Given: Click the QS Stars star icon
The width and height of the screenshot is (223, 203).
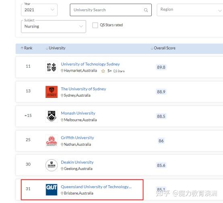Looking at the screenshot, I should pos(103,71).
